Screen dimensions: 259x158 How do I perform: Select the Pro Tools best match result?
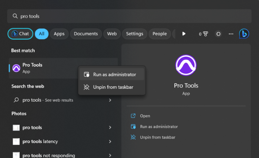(x=63, y=68)
